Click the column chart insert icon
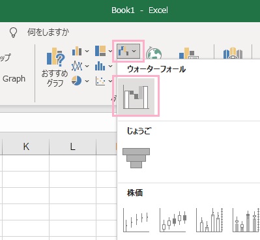Screen dimensions: 260x240 tap(77, 52)
